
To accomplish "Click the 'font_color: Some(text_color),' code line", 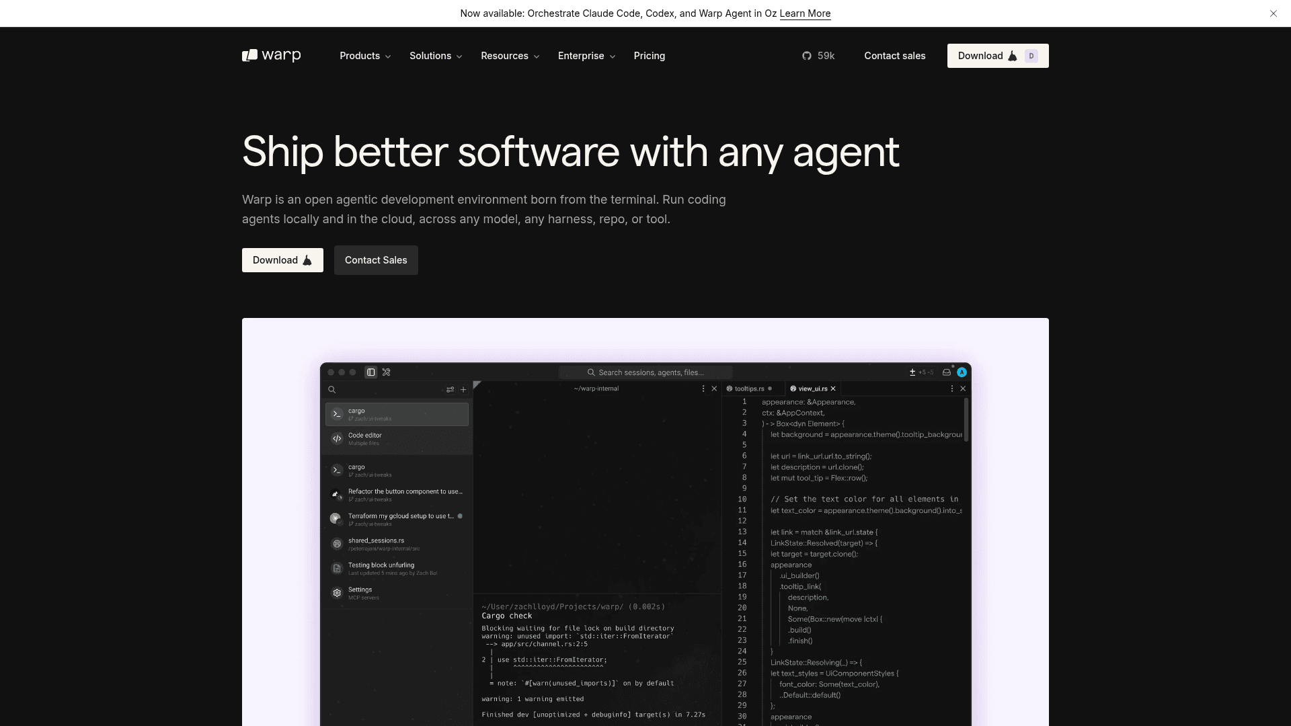I will [830, 684].
